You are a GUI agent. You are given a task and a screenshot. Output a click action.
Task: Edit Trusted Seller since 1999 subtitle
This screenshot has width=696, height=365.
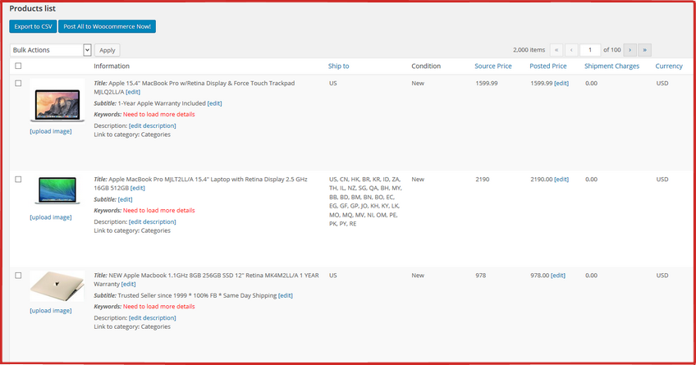pyautogui.click(x=286, y=295)
